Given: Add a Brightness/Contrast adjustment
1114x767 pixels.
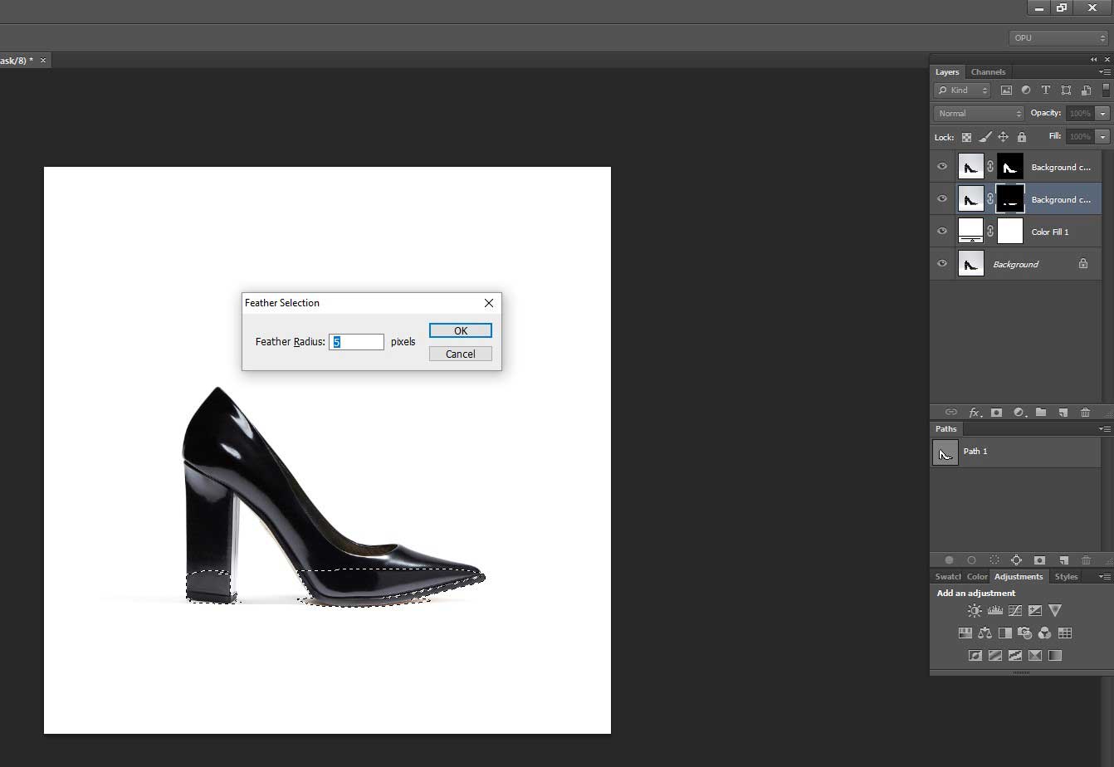Looking at the screenshot, I should point(975,610).
